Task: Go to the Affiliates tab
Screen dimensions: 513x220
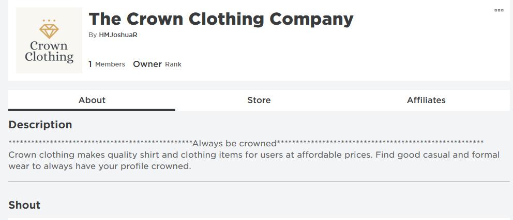Action: [426, 100]
